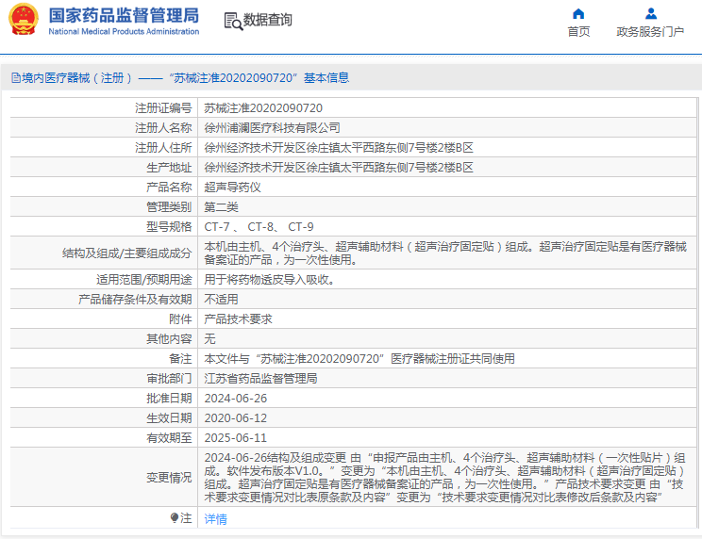702x539 pixels.
Task: Select effective date 2020-06-12
Action: (x=236, y=417)
